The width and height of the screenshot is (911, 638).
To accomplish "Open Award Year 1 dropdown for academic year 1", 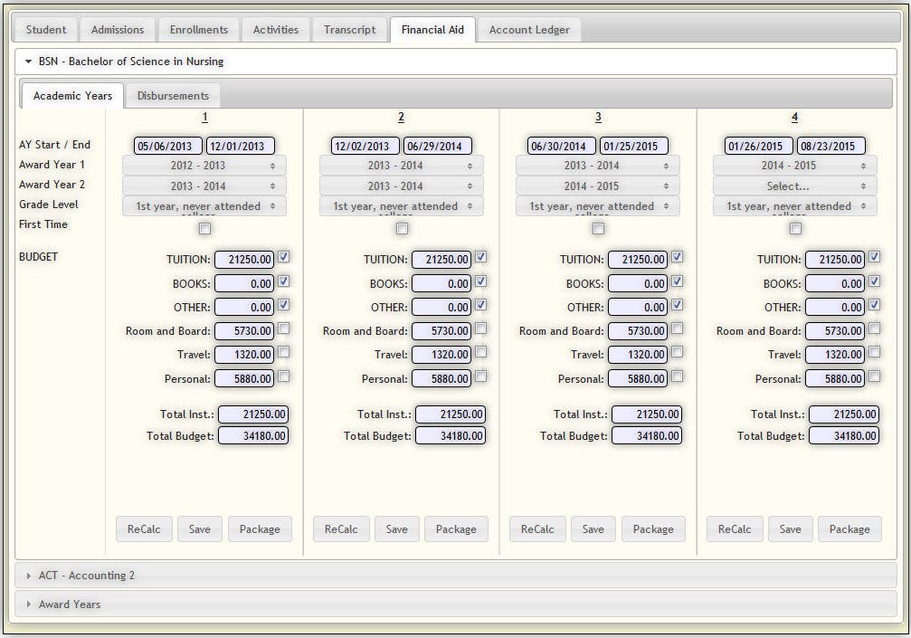I will click(204, 166).
